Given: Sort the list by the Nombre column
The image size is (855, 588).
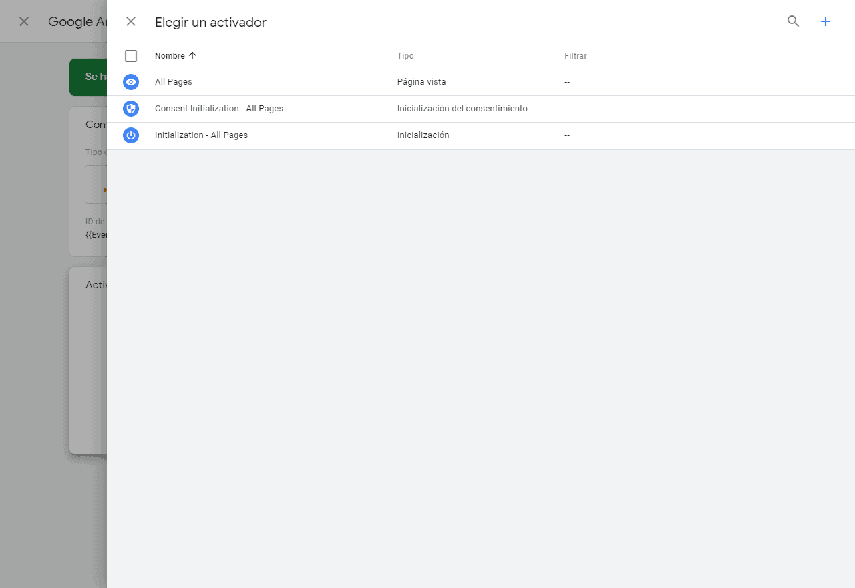Looking at the screenshot, I should click(170, 56).
